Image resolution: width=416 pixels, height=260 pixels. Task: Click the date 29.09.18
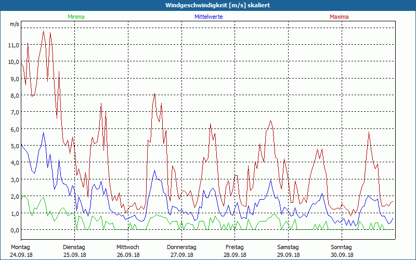(289, 255)
